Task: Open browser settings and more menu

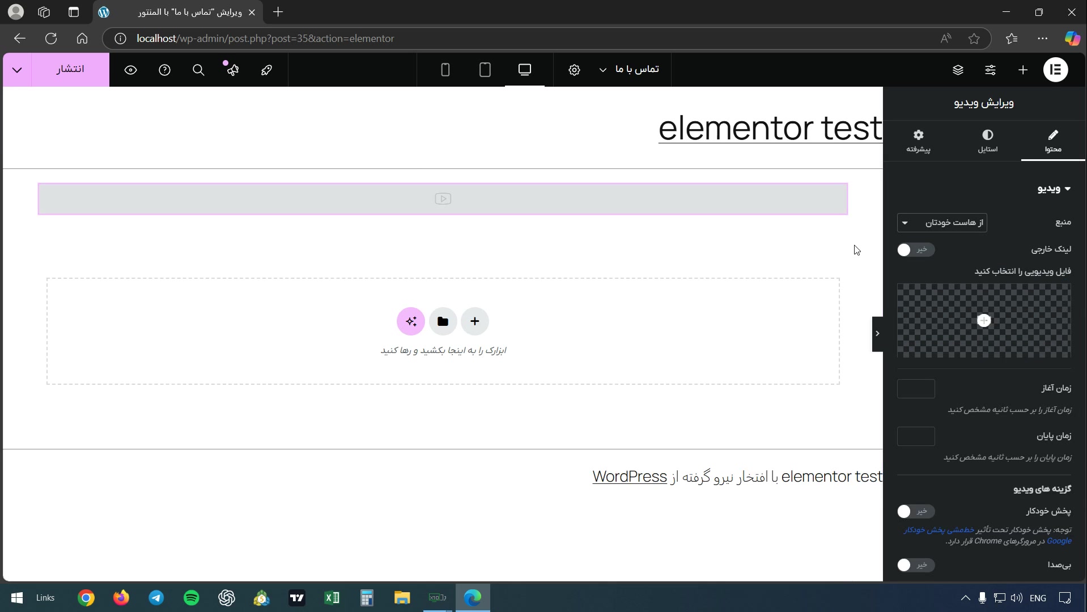Action: [x=1043, y=39]
